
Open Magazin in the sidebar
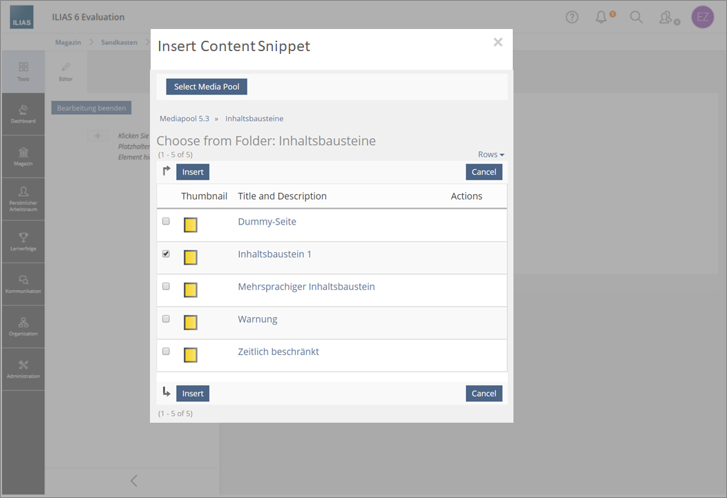[x=23, y=157]
